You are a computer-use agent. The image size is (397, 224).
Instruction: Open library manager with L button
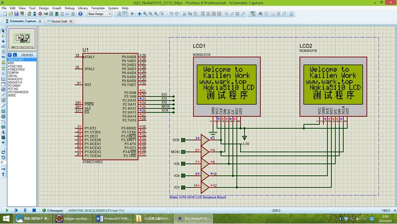coord(15,55)
